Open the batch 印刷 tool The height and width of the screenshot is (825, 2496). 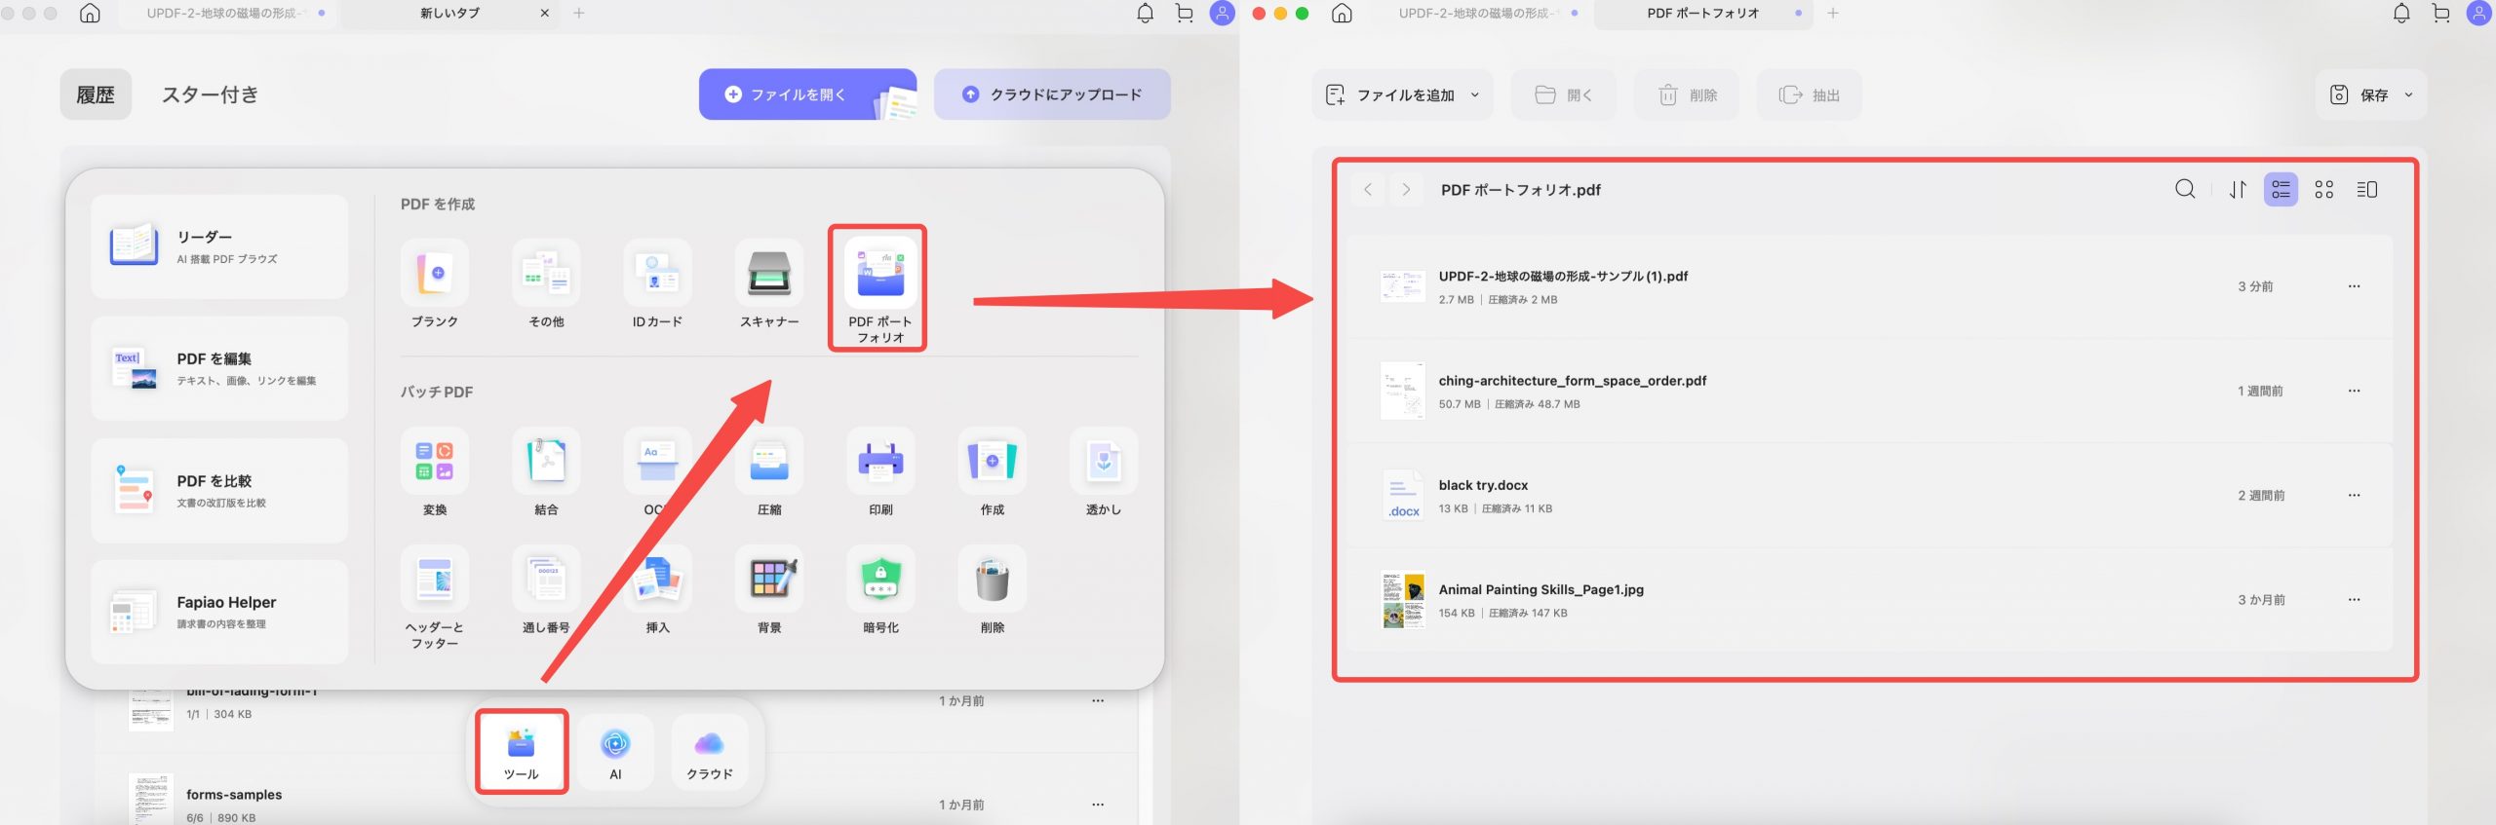click(880, 461)
